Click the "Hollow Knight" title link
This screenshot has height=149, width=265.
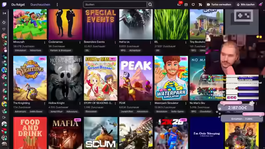pyautogui.click(x=56, y=103)
